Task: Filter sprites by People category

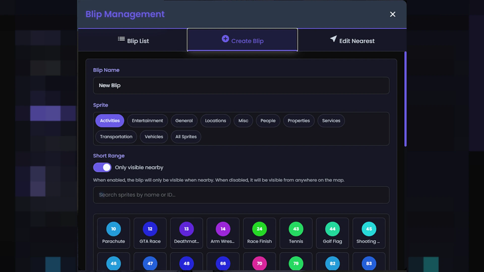Action: (268, 121)
